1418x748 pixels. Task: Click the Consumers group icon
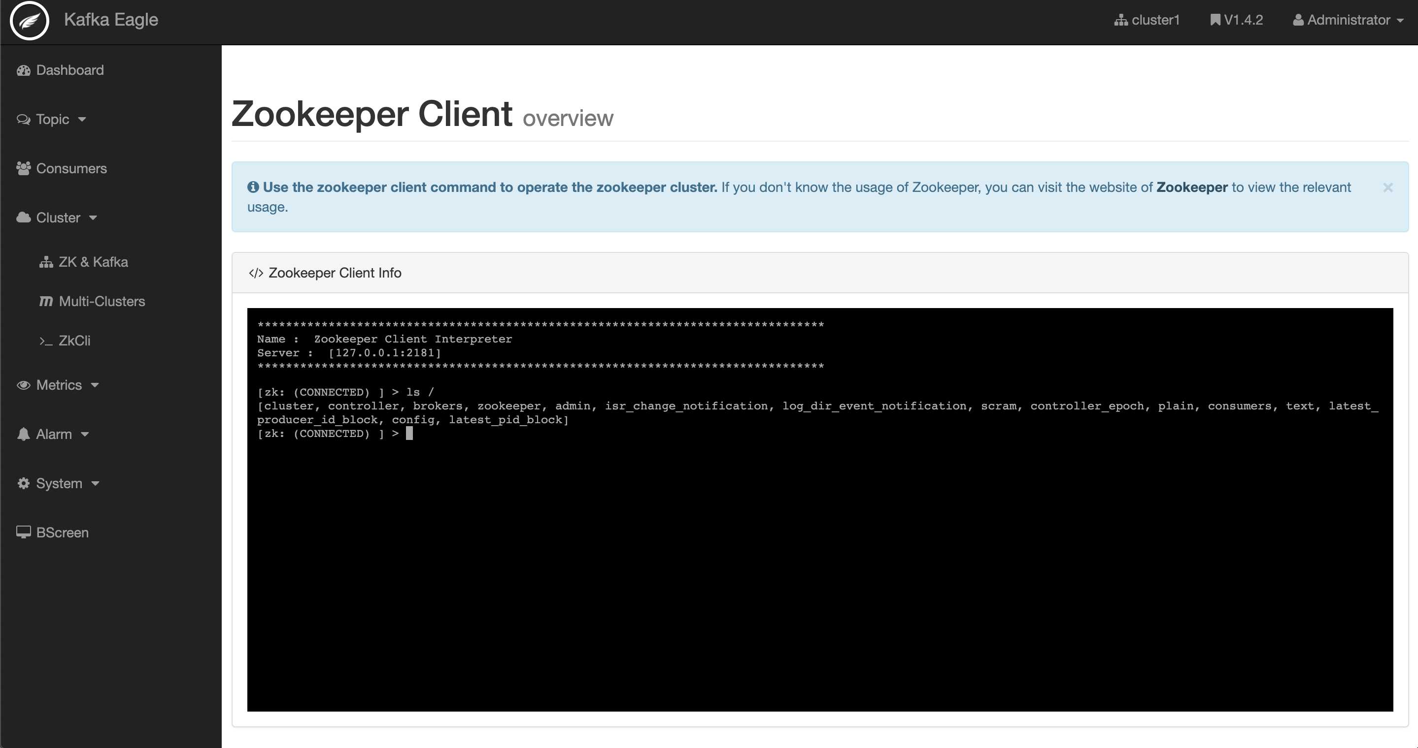point(23,169)
